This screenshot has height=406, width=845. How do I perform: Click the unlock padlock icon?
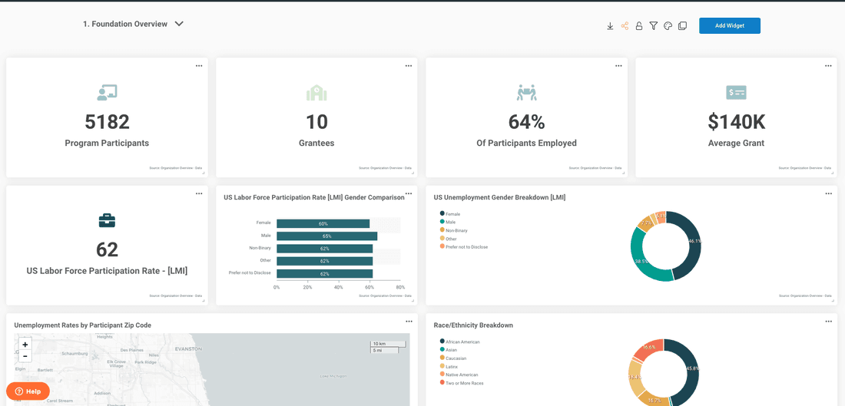[639, 26]
